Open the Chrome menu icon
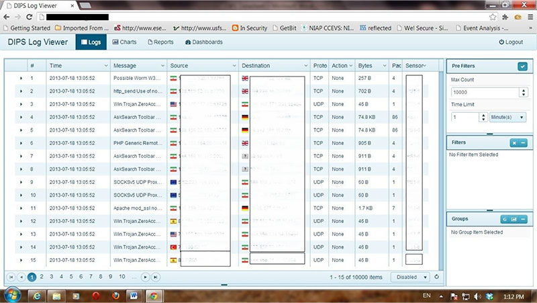The image size is (537, 303). (530, 17)
